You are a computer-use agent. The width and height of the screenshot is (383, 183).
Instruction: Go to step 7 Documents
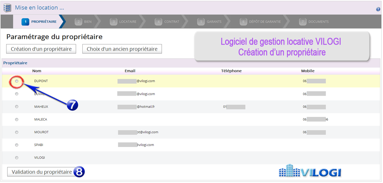point(314,21)
